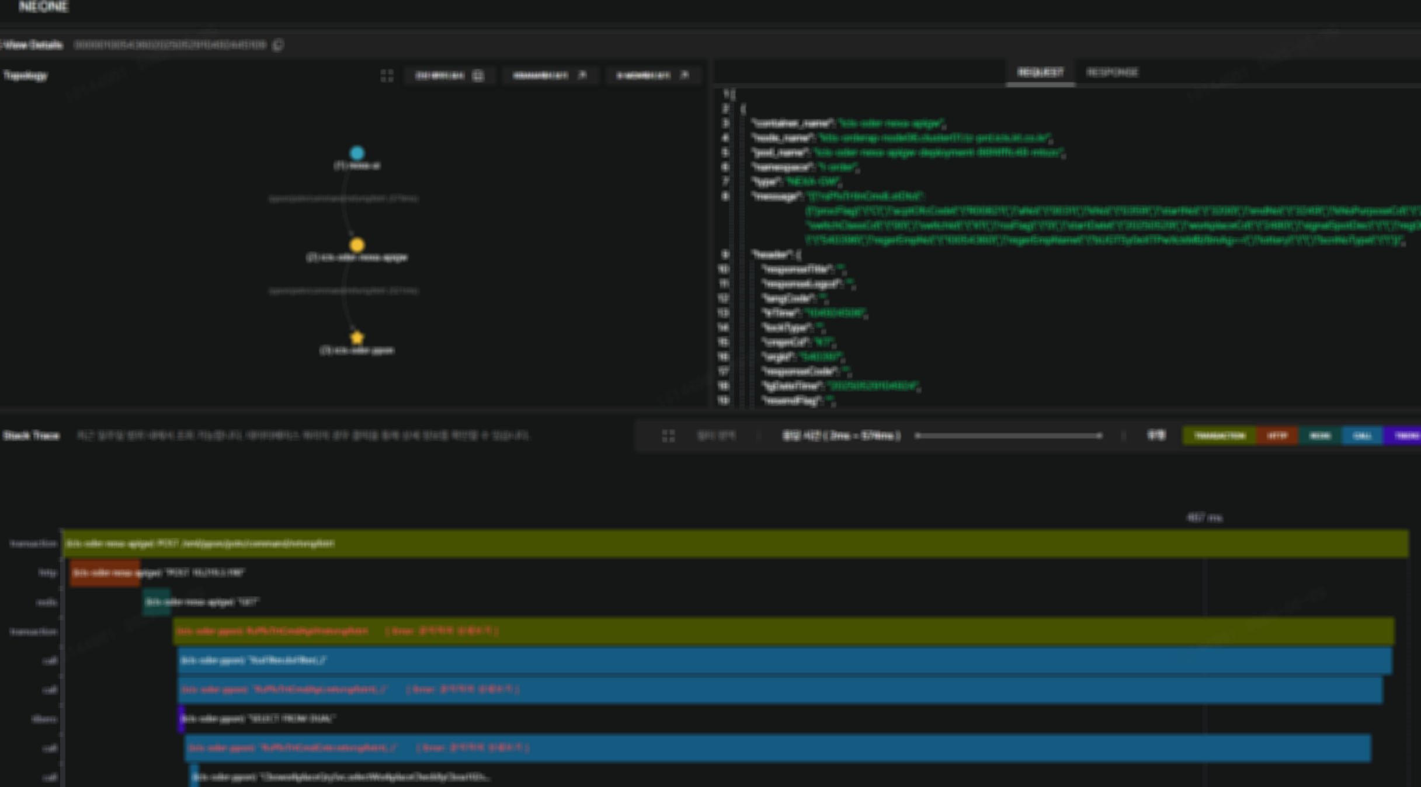
Task: Click the response time range label
Action: 841,436
